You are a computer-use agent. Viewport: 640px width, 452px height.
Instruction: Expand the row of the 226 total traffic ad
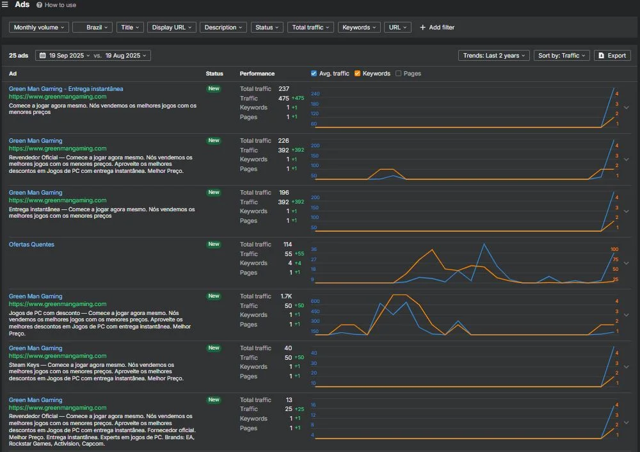click(x=626, y=159)
